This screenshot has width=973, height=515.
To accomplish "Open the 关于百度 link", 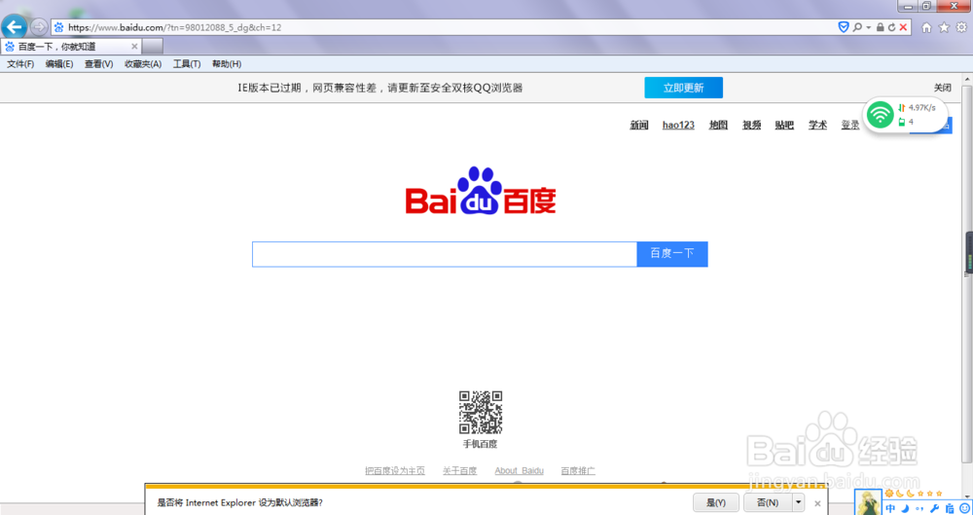I will tap(460, 471).
